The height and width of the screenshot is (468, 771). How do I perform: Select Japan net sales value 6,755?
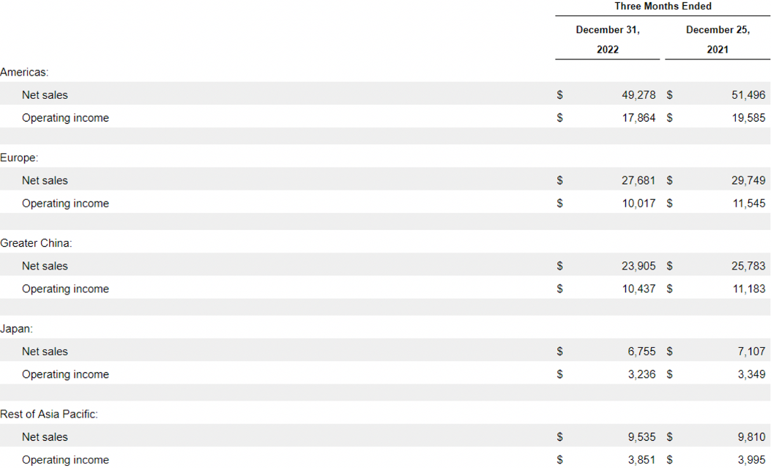pos(641,352)
